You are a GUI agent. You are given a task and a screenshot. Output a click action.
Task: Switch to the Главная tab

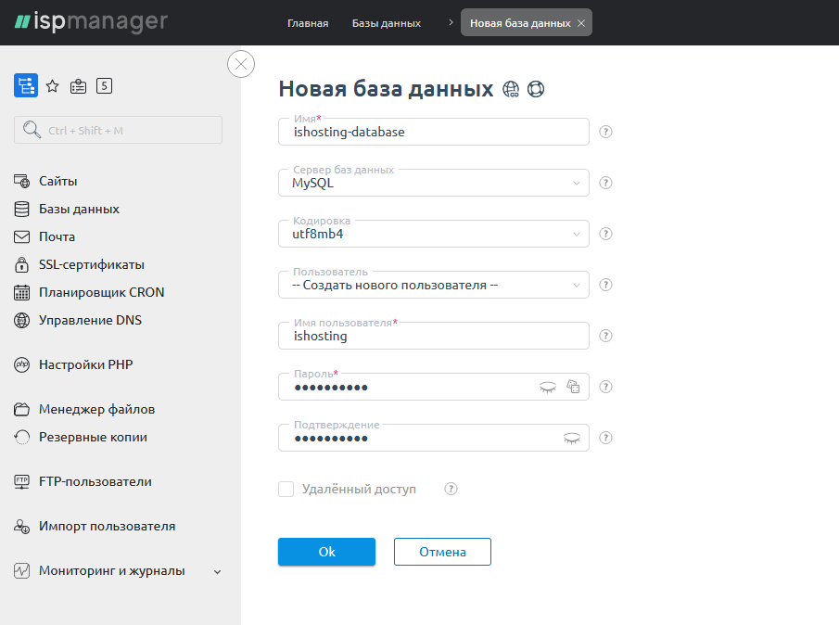308,23
